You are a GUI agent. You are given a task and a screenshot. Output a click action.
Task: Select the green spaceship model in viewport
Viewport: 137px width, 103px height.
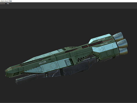[x=66, y=58]
